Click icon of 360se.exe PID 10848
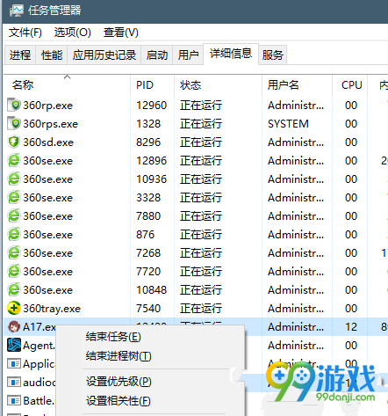Screen dimensions: 388x416 pos(14,289)
